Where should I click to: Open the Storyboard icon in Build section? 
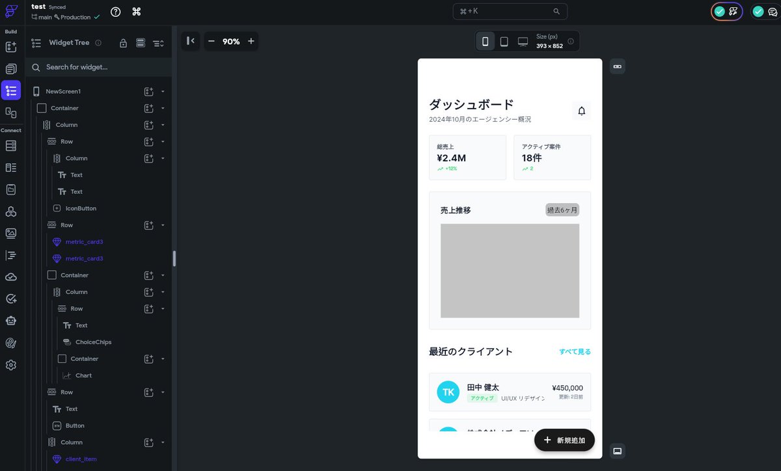(x=10, y=113)
